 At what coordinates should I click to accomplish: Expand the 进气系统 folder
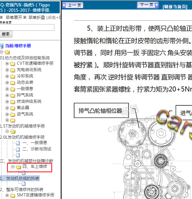[7, 114]
